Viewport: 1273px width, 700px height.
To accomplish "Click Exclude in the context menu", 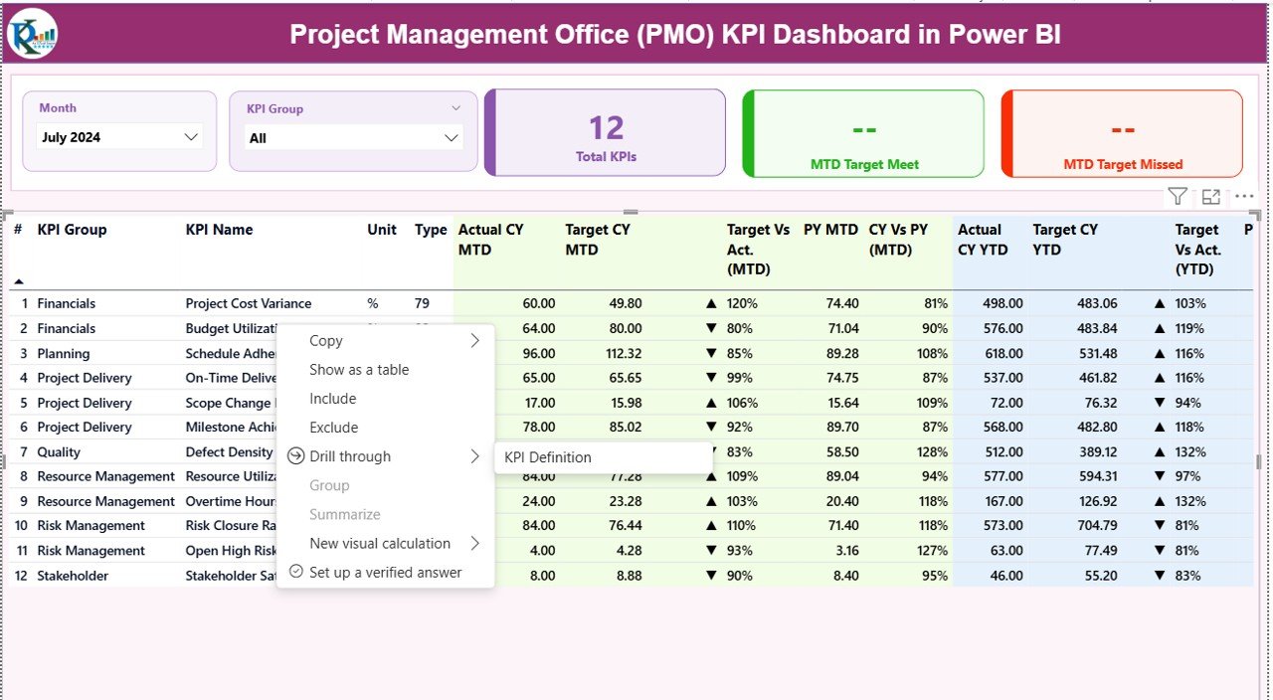I will (x=332, y=427).
